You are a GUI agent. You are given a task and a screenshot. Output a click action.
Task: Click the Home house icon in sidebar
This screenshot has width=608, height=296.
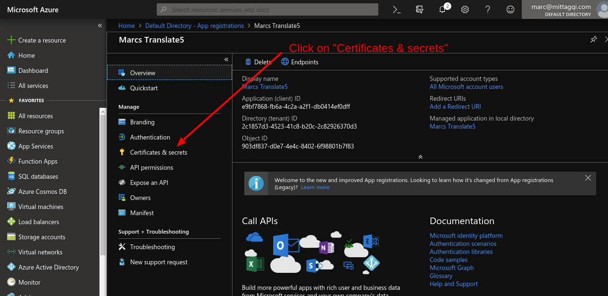click(11, 55)
